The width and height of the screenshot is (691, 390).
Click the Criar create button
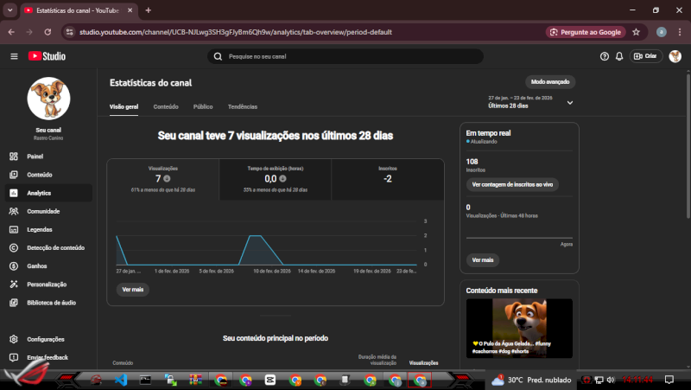point(645,56)
